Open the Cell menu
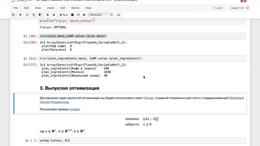This screenshot has height=146, width=260. pyautogui.click(x=63, y=8)
